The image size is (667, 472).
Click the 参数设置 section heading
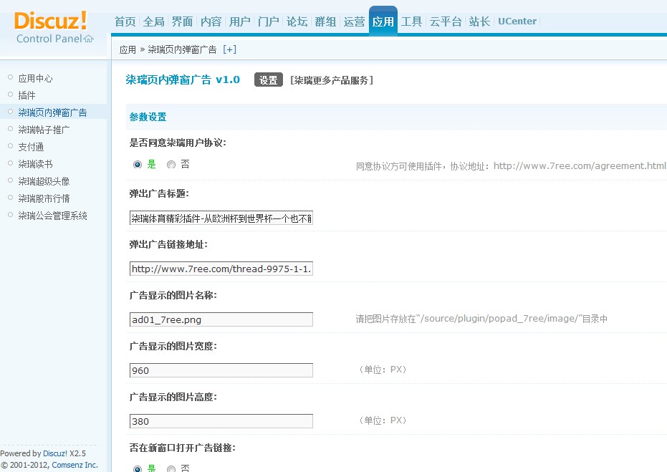pos(148,117)
